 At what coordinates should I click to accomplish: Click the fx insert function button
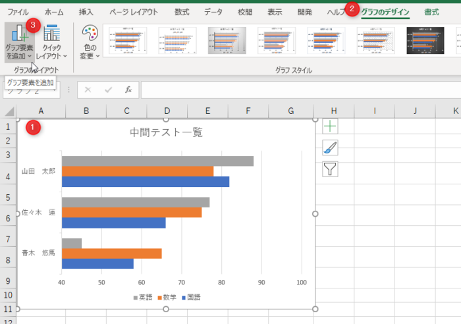(x=129, y=90)
